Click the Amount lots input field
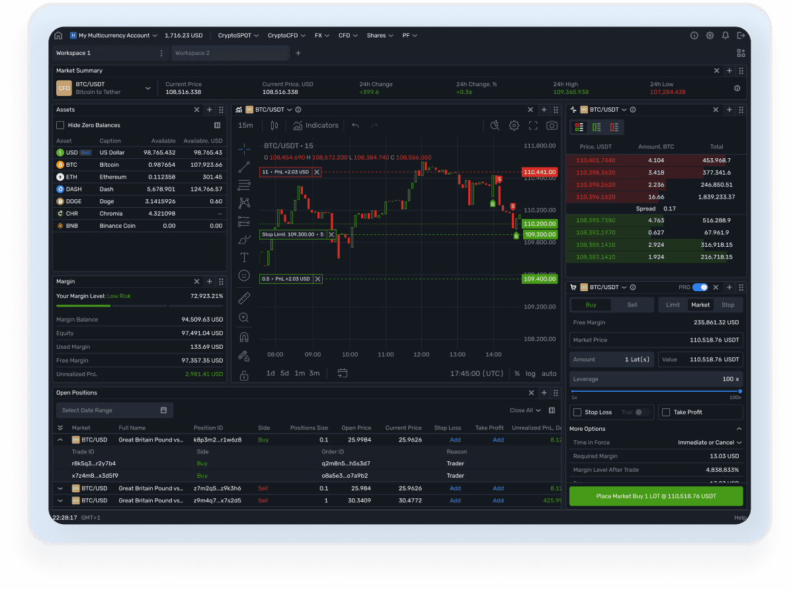791x589 pixels. (x=611, y=359)
